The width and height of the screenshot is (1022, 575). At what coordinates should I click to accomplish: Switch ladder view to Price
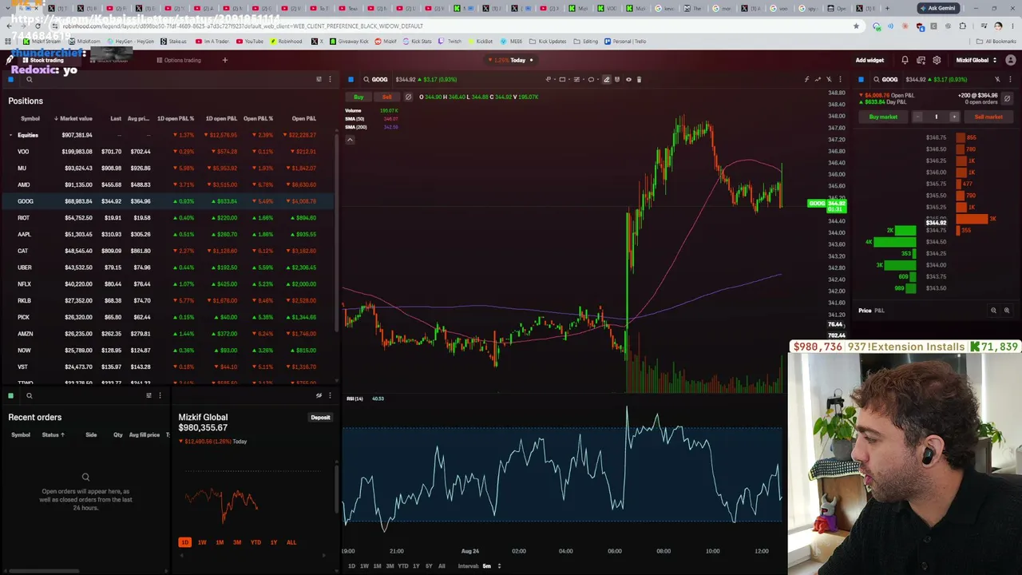865,310
